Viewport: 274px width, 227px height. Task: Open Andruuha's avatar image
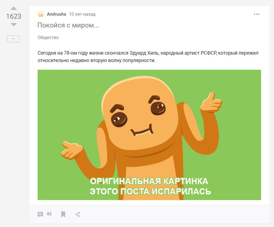pos(41,14)
